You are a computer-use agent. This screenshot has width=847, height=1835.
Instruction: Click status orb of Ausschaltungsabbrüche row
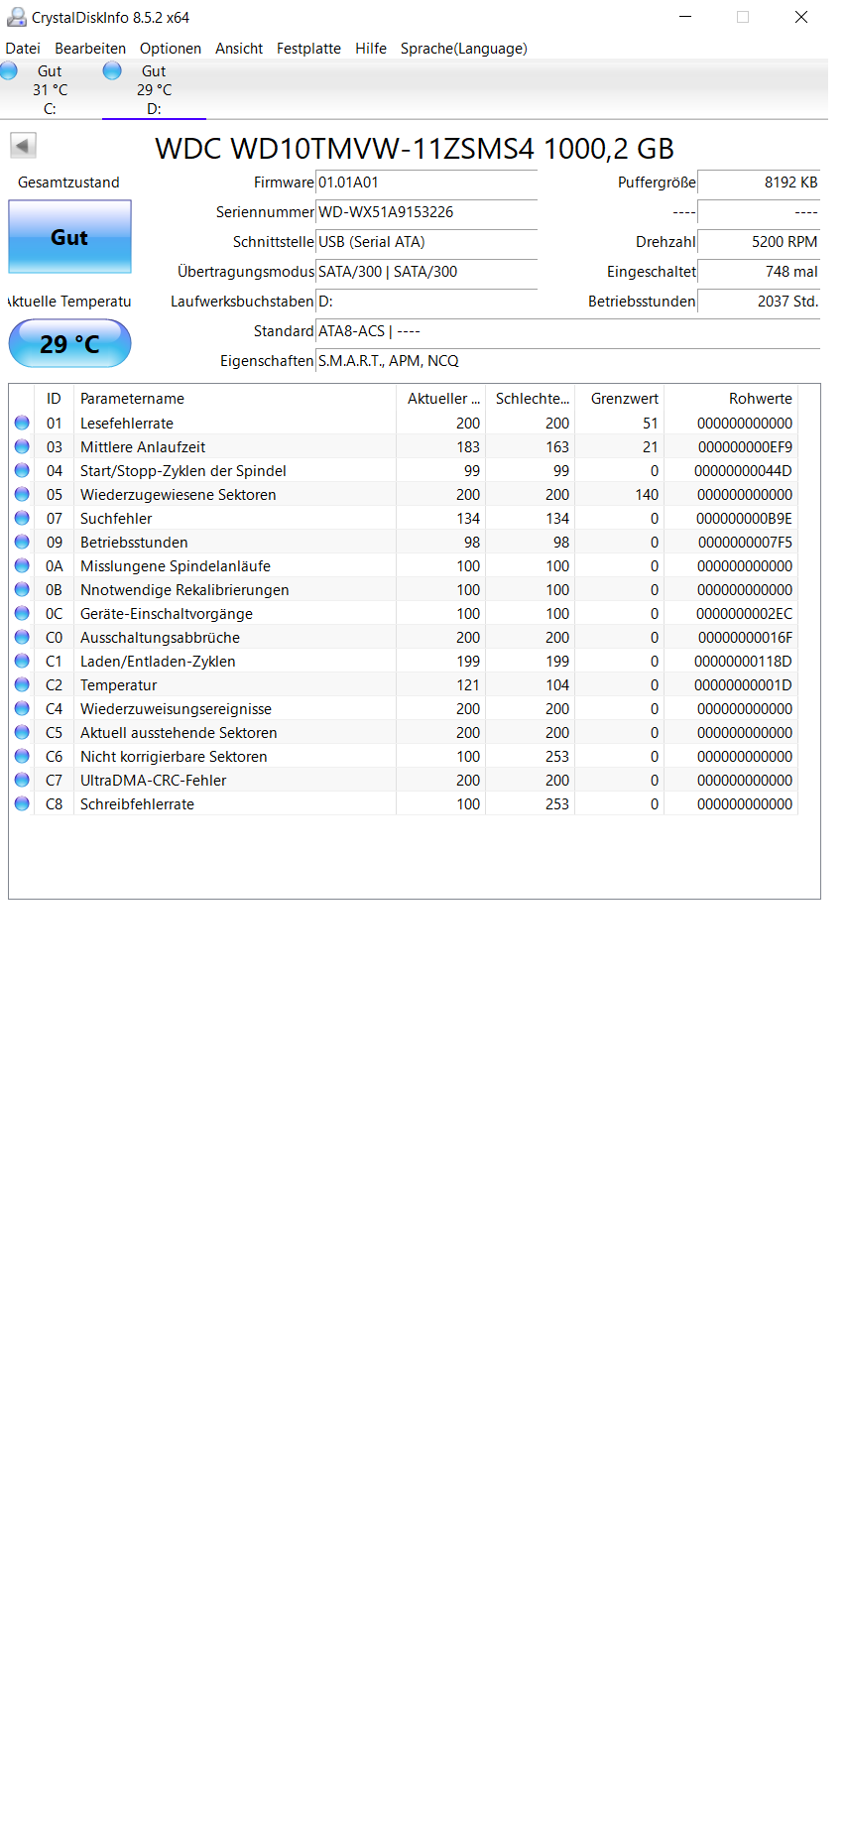pos(22,637)
